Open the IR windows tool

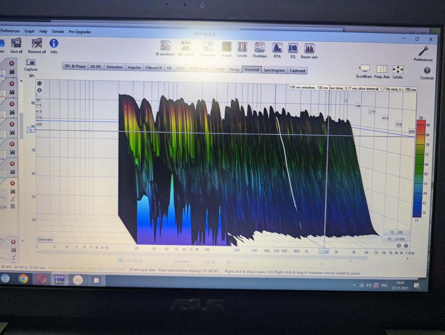click(165, 47)
